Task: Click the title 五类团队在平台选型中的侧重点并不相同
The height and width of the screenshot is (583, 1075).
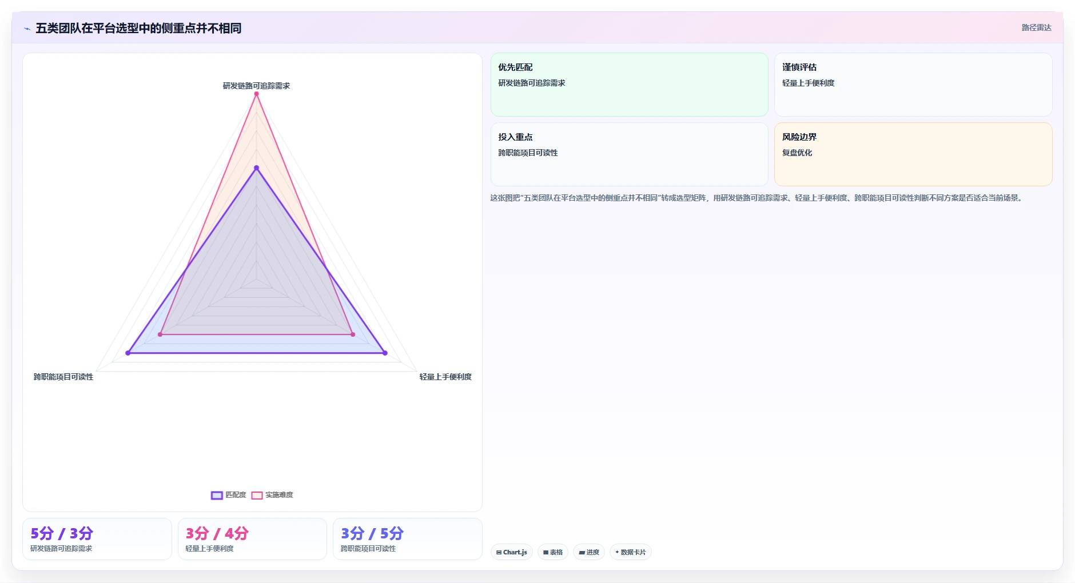Action: tap(138, 28)
